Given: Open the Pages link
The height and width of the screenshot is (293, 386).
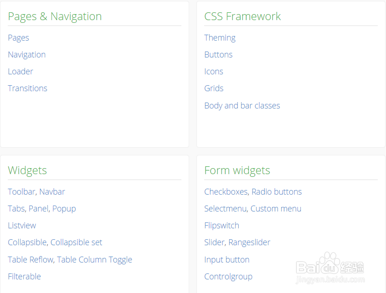Looking at the screenshot, I should pyautogui.click(x=18, y=37).
